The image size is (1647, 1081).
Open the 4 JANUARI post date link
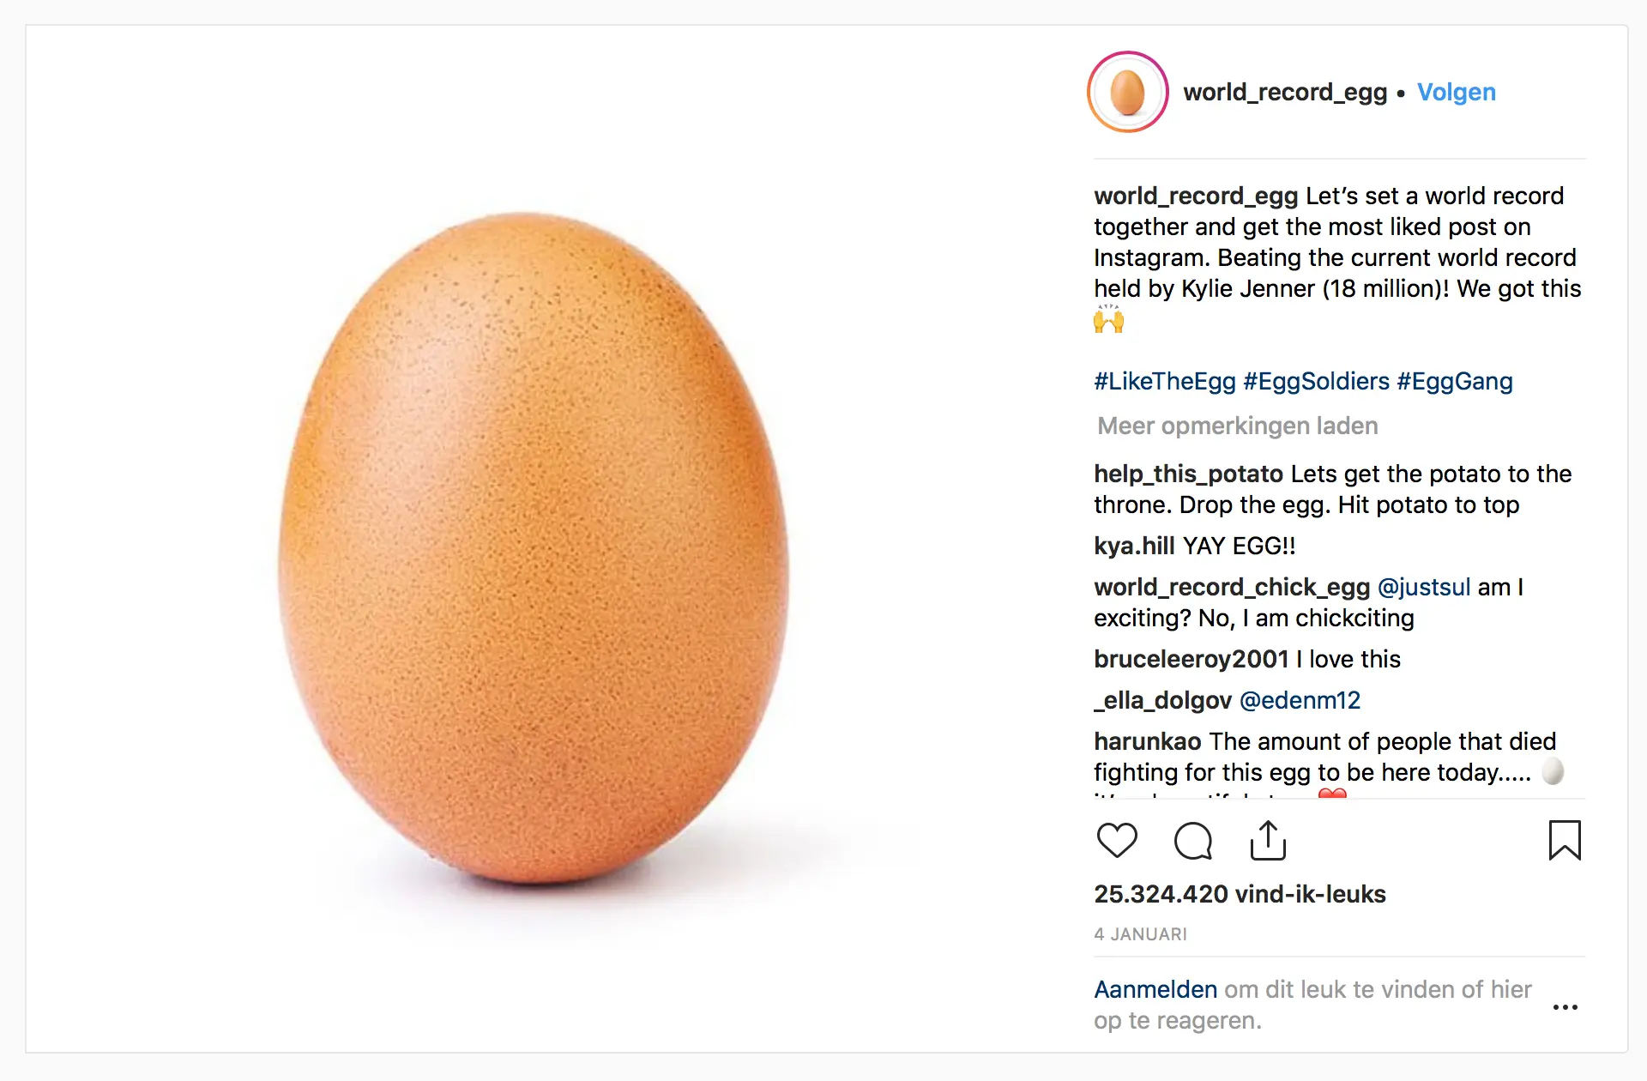tap(1140, 934)
